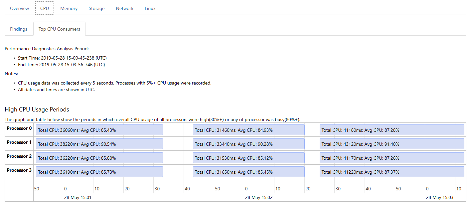
Task: Select the 84.93% period bar for Processor 0
Action: 248,130
